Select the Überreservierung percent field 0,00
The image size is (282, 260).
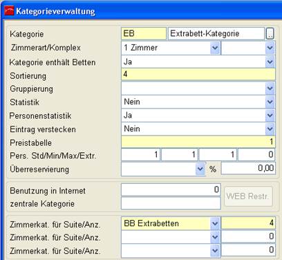(x=248, y=168)
